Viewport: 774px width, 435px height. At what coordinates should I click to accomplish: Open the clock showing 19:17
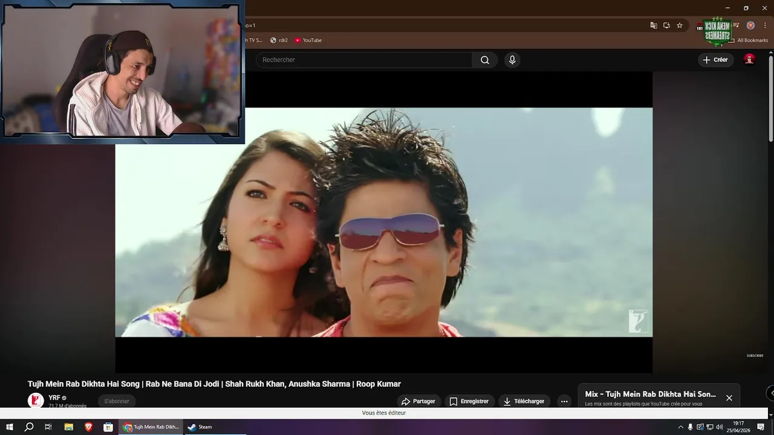click(x=738, y=427)
